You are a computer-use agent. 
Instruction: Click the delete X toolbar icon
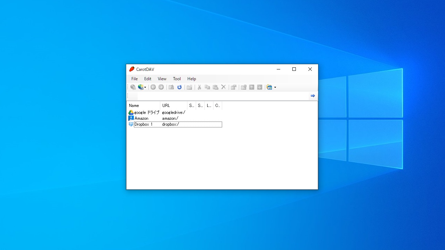click(x=224, y=87)
